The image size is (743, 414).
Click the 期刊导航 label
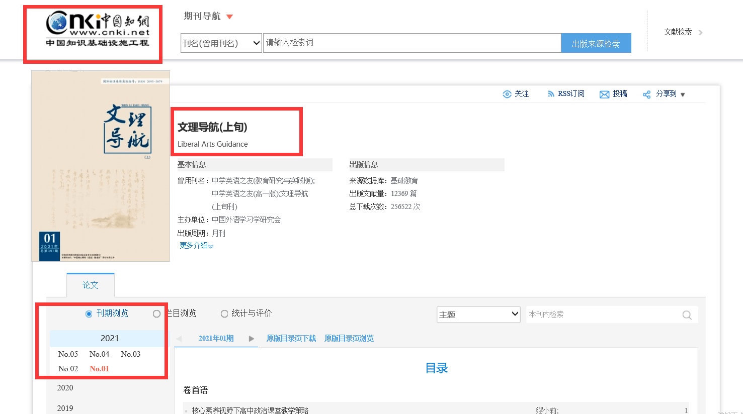point(202,16)
